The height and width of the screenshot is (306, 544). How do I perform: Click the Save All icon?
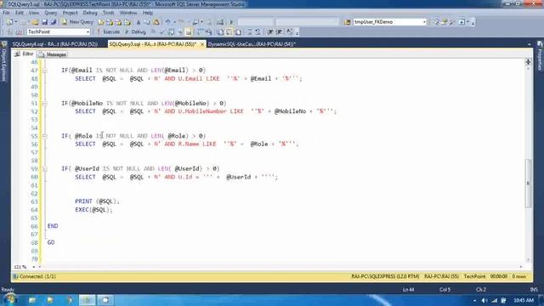point(54,22)
